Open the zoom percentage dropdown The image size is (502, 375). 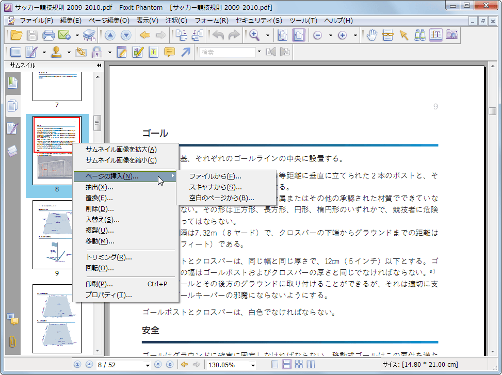pos(253,365)
